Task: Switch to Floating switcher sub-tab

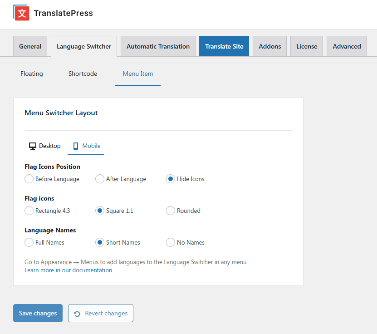Action: [32, 74]
